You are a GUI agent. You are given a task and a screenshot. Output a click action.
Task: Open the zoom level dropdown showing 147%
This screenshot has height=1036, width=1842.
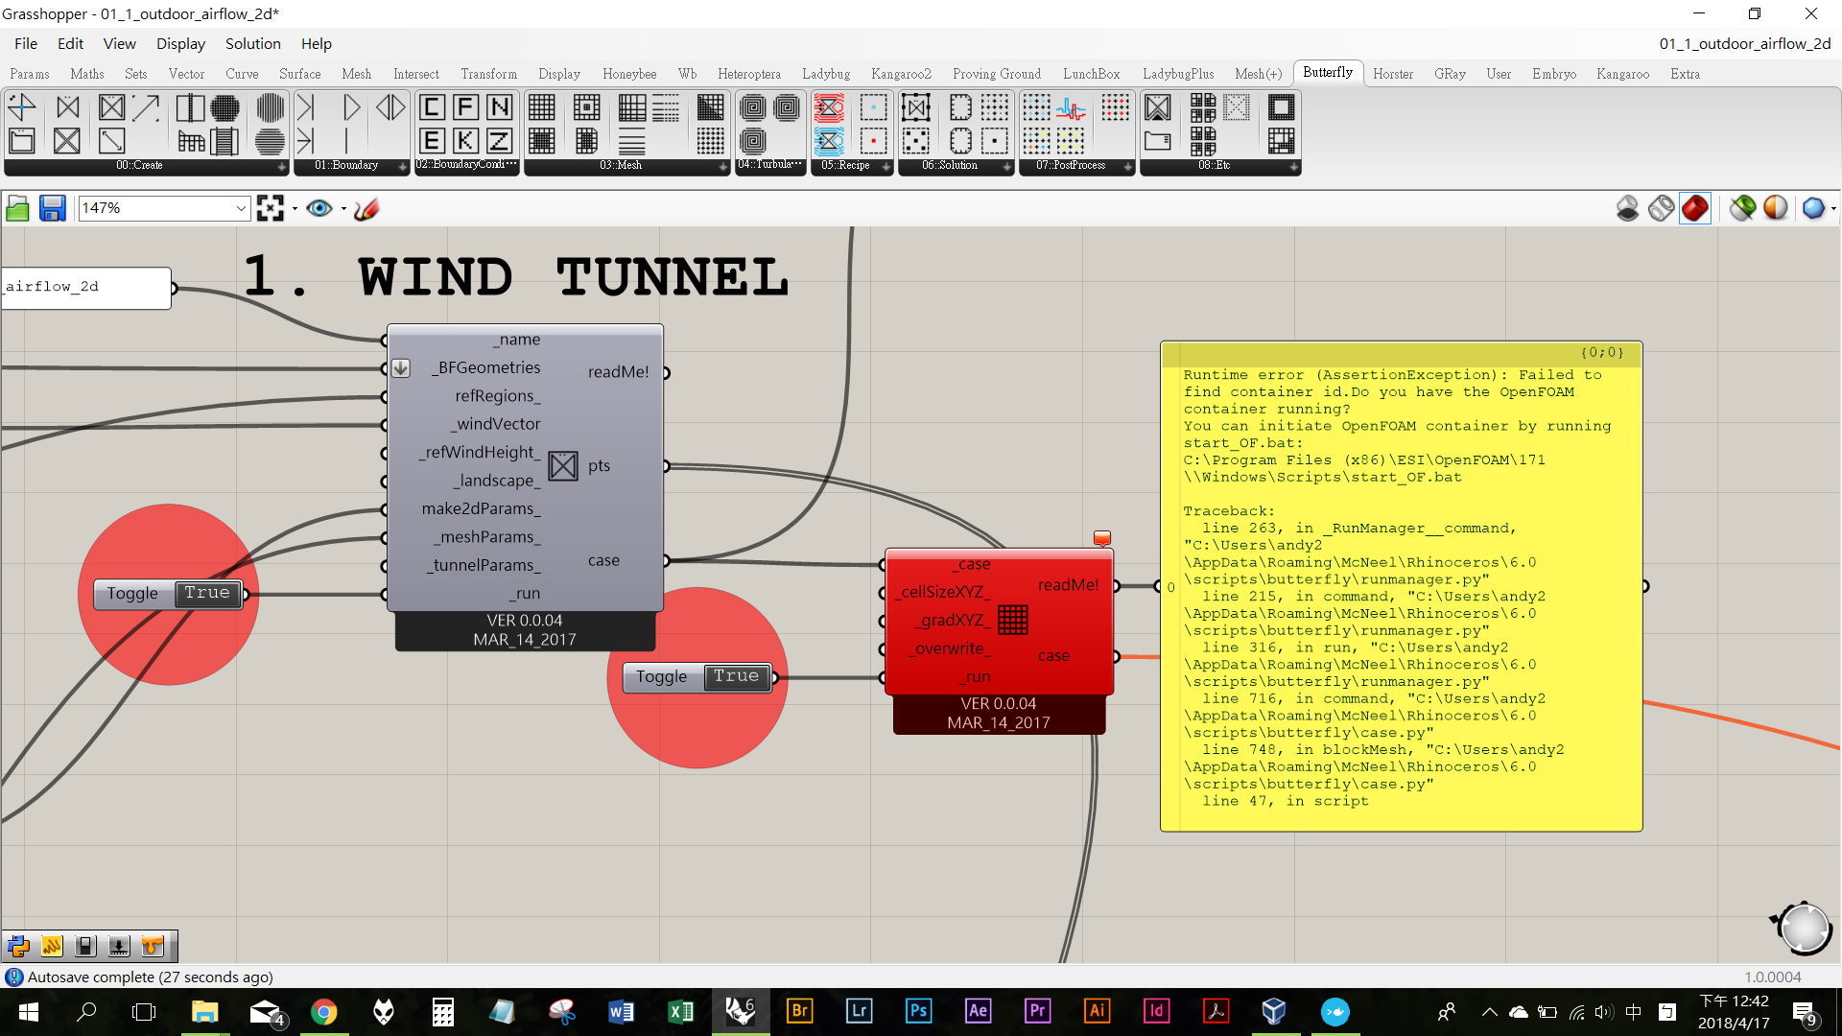[241, 207]
